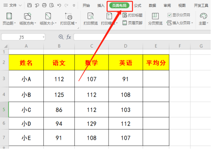Click the cell with value 103
The width and height of the screenshot is (211, 149).
coord(126,110)
